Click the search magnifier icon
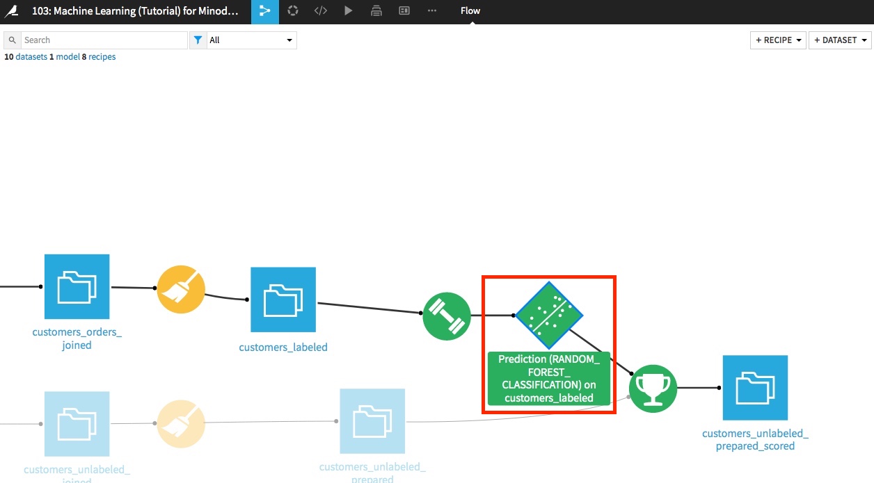 [13, 40]
